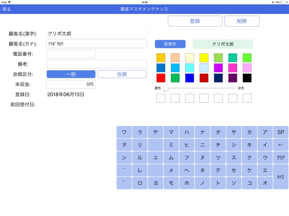Pick the pale light blue swatch
The height and width of the screenshot is (216, 289).
(204, 68)
